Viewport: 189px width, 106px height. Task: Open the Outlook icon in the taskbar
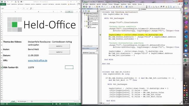(x=186, y=37)
